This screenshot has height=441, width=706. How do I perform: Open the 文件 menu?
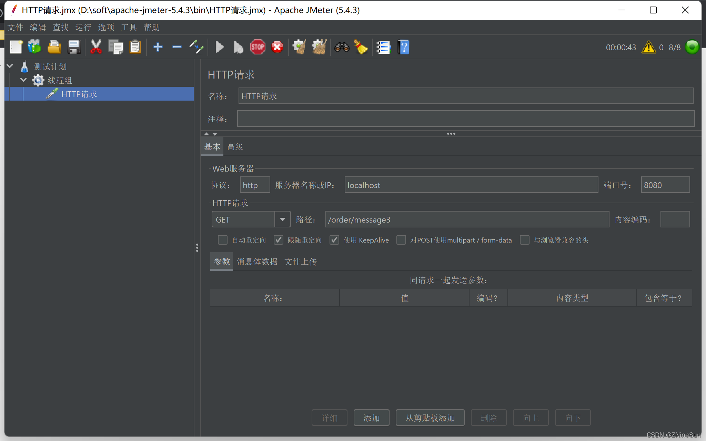(x=16, y=27)
